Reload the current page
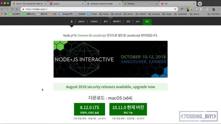Viewport: 221px width, 124px height. pyautogui.click(x=12, y=9)
